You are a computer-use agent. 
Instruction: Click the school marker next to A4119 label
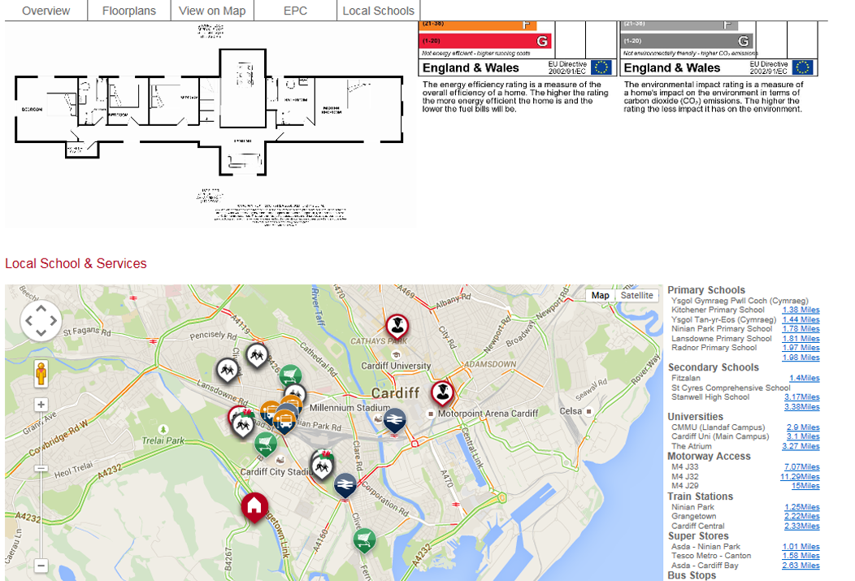(x=256, y=355)
